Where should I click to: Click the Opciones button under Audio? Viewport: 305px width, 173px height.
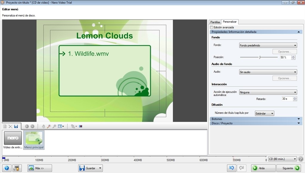[284, 78]
